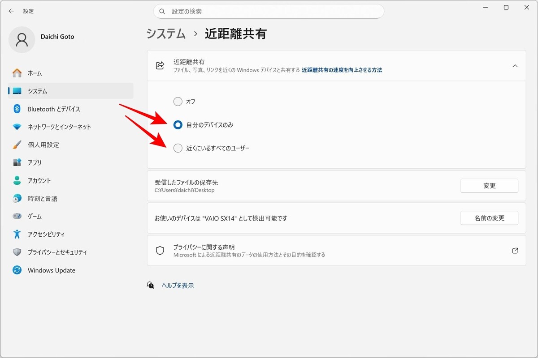Go back with the arrow button
The width and height of the screenshot is (538, 358).
point(11,11)
